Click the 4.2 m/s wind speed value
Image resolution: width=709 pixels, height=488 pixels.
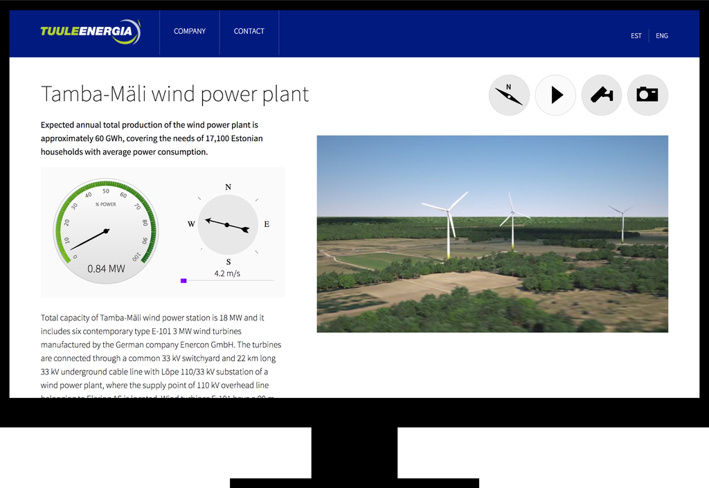tap(227, 273)
